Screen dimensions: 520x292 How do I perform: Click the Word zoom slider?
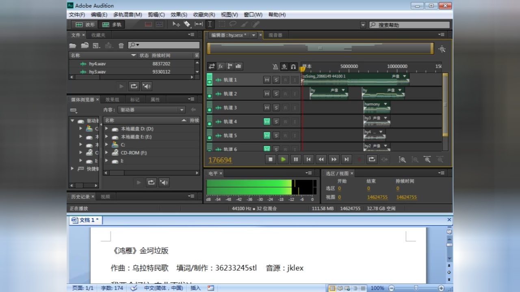(416, 288)
